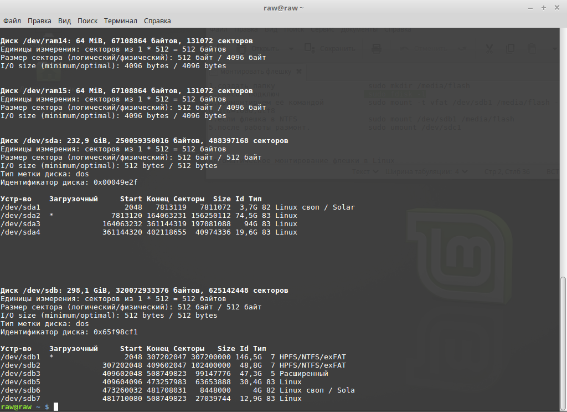Close the raw@raw terminal window
Viewport: 567px width, 412px height.
coord(556,8)
